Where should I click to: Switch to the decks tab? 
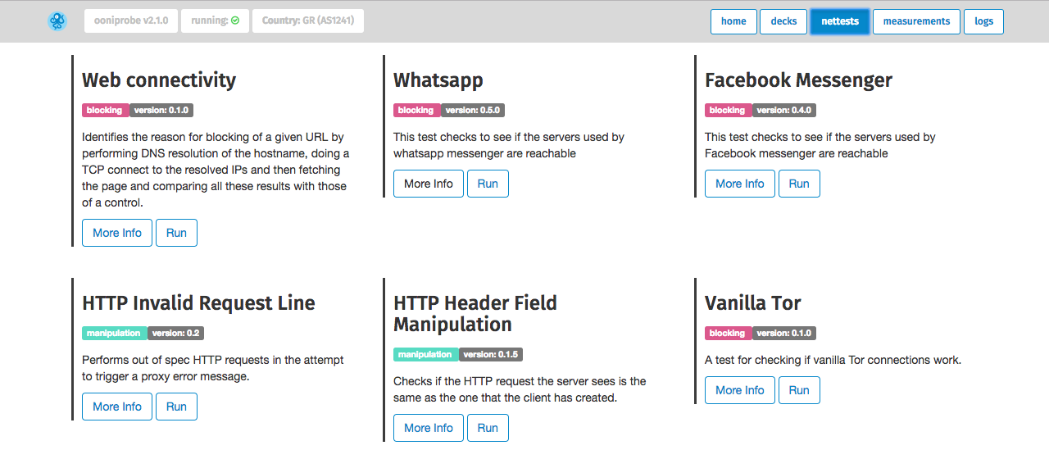click(783, 21)
